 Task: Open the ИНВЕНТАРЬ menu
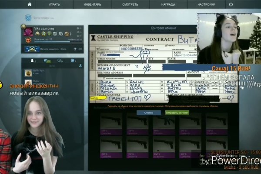coord(93,4)
